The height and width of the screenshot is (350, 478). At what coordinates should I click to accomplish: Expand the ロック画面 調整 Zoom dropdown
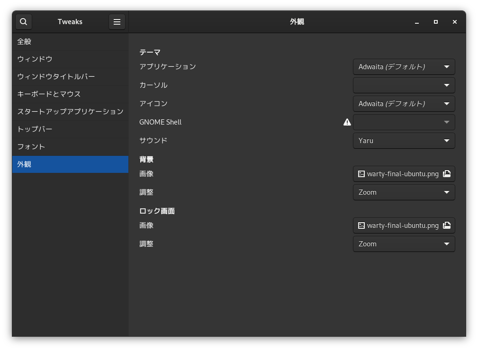pyautogui.click(x=404, y=244)
